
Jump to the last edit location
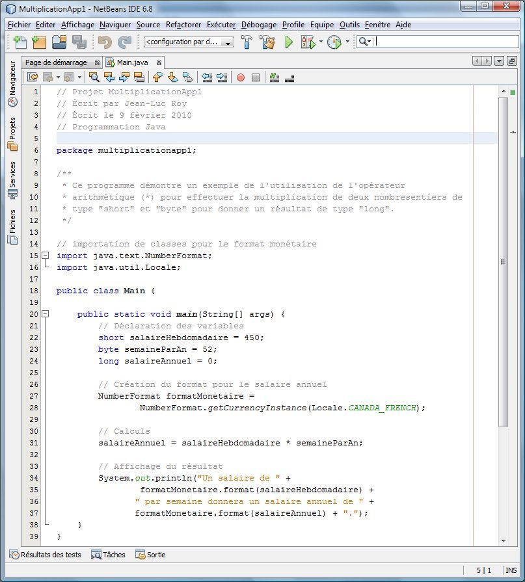tap(33, 77)
